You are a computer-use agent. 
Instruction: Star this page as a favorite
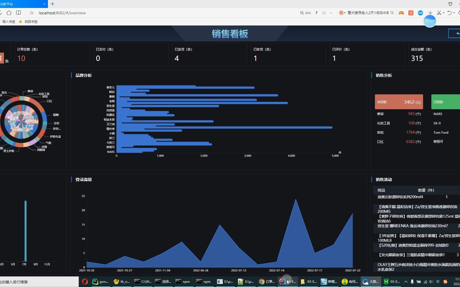point(32,13)
